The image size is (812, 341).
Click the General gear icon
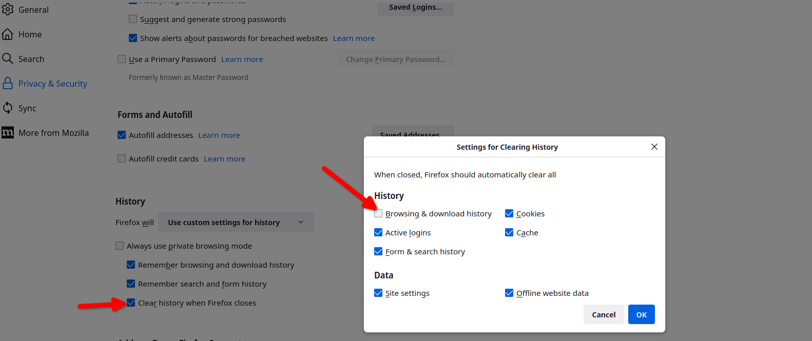click(x=8, y=9)
